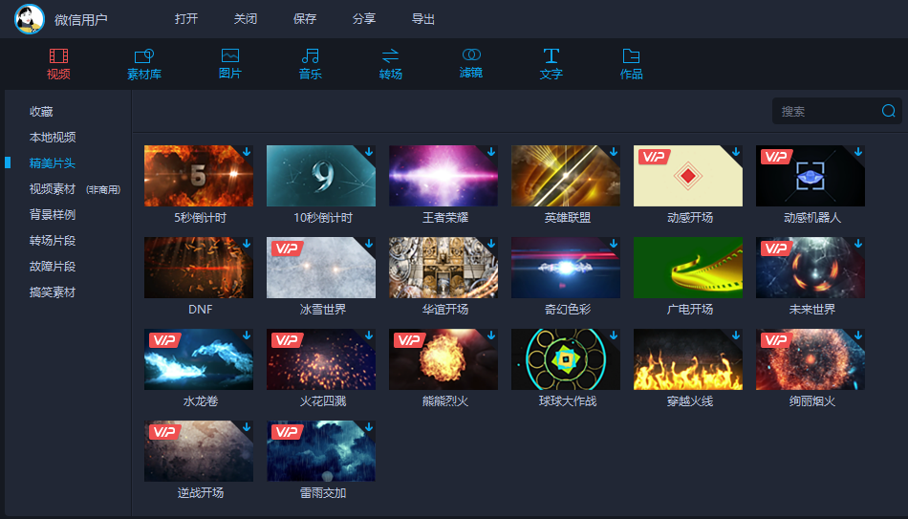Screen dimensions: 908x519
Task: Download the 5秒倒计时 clip via arrow icon
Action: click(247, 152)
